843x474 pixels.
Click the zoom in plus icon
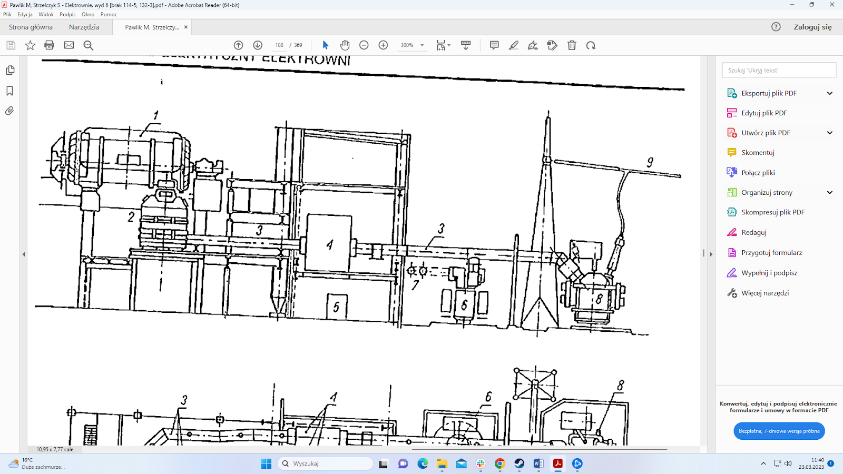click(x=383, y=45)
